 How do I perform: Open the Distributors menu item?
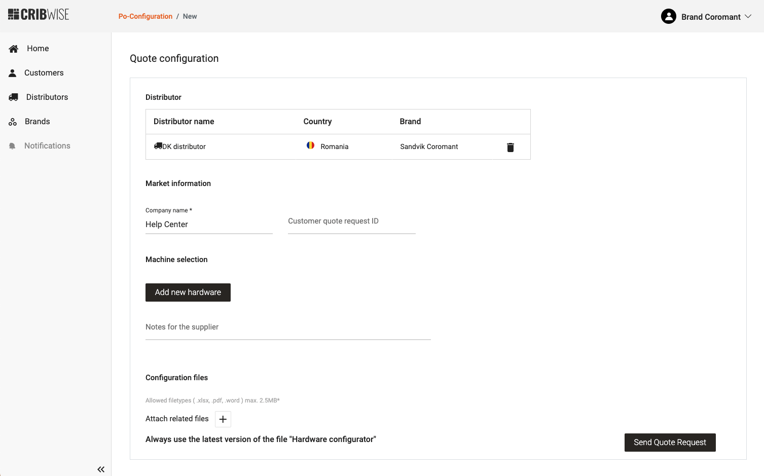click(x=47, y=97)
